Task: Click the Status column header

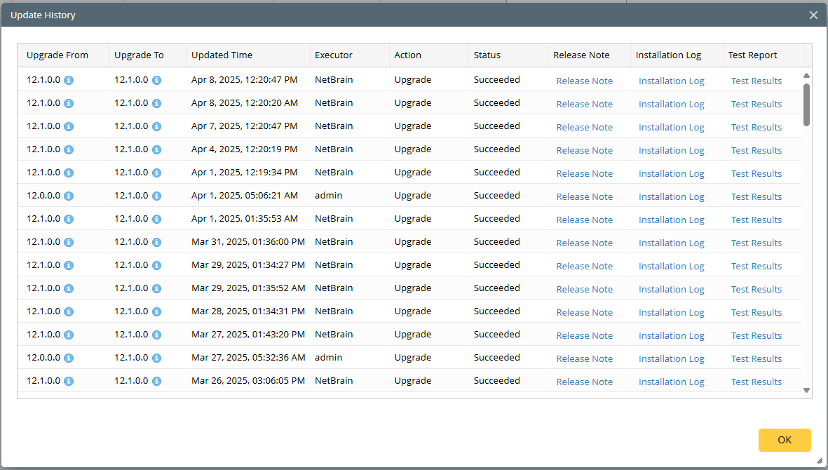Action: tap(487, 55)
